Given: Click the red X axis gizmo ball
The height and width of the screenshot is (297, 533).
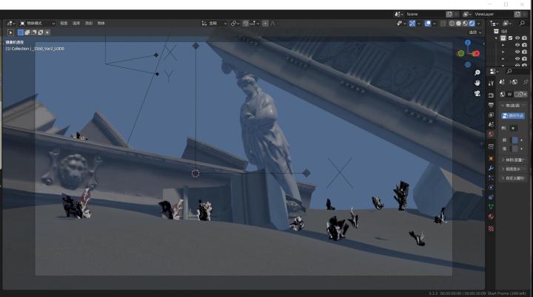Looking at the screenshot, I should [x=476, y=53].
